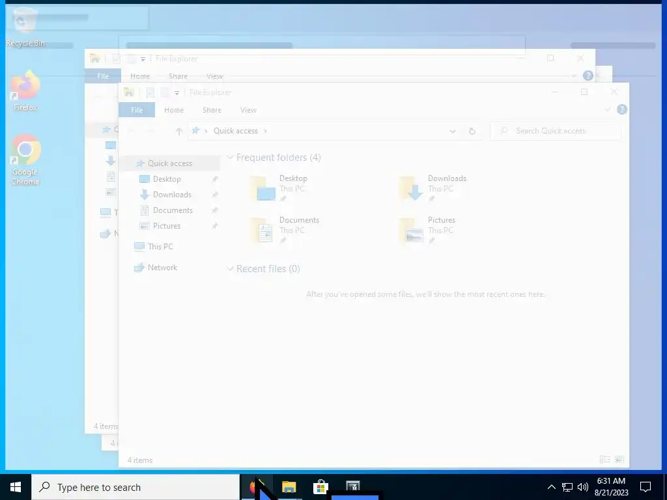Viewport: 667px width, 500px height.
Task: Select This PC in the navigation pane
Action: pos(160,247)
